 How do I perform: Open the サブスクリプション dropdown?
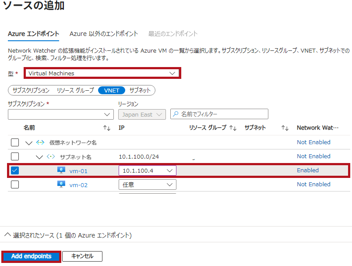pos(61,114)
